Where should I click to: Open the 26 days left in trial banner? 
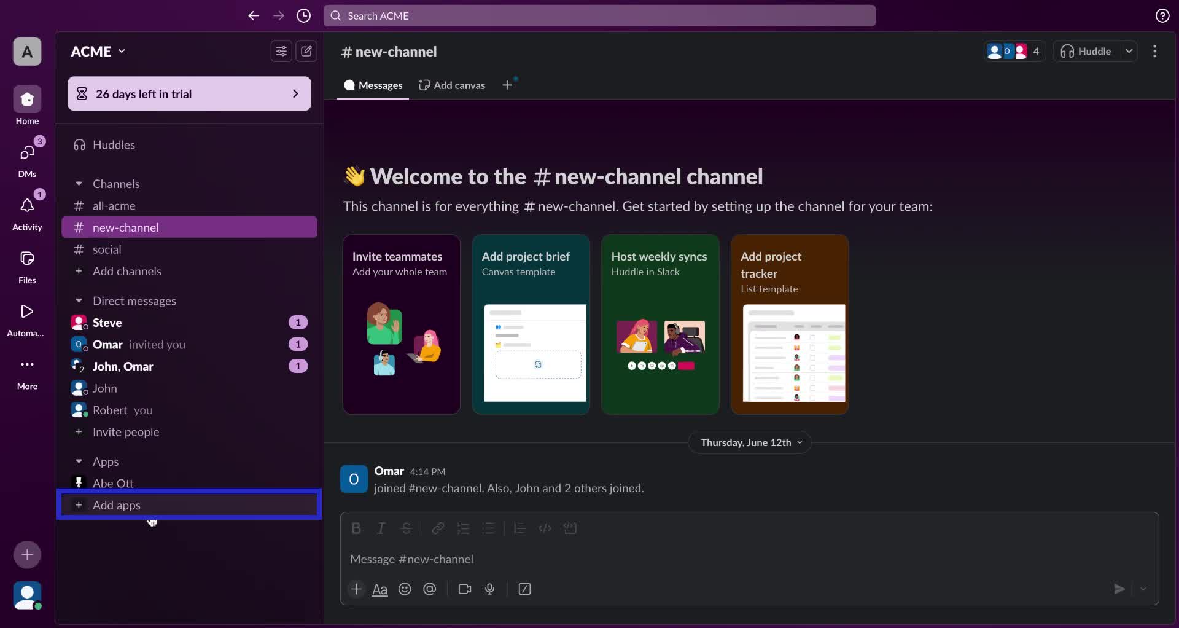tap(189, 94)
